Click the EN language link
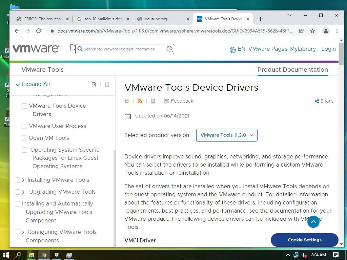This screenshot has width=347, height=260. [x=241, y=49]
